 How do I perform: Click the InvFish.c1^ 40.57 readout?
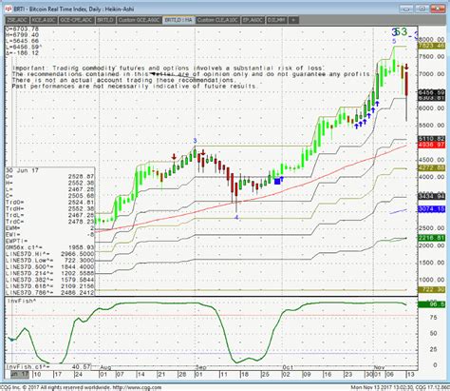[49, 366]
